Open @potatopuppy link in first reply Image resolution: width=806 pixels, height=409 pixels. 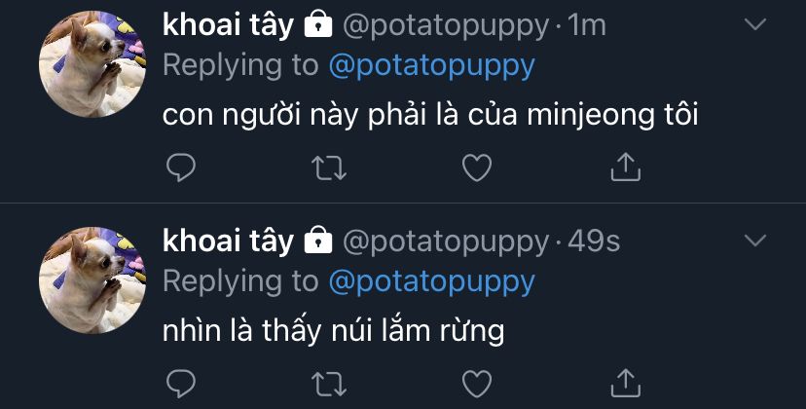click(x=431, y=66)
